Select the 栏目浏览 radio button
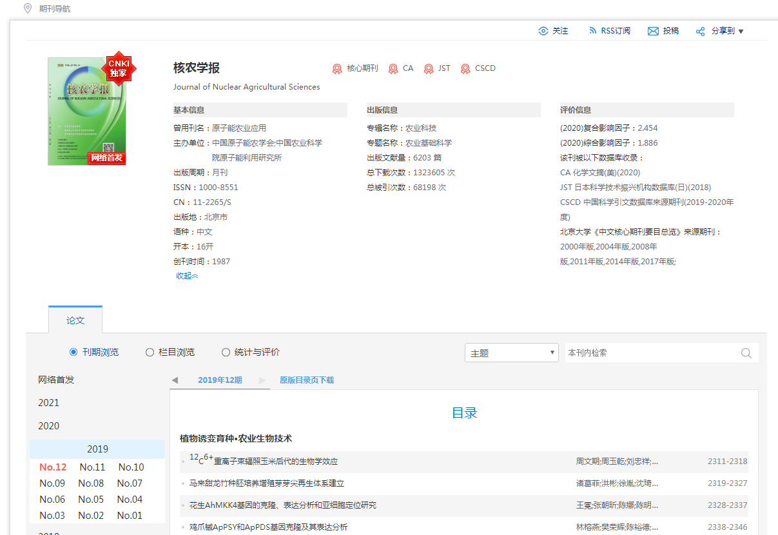Viewport: 778px width, 535px height. coord(150,352)
